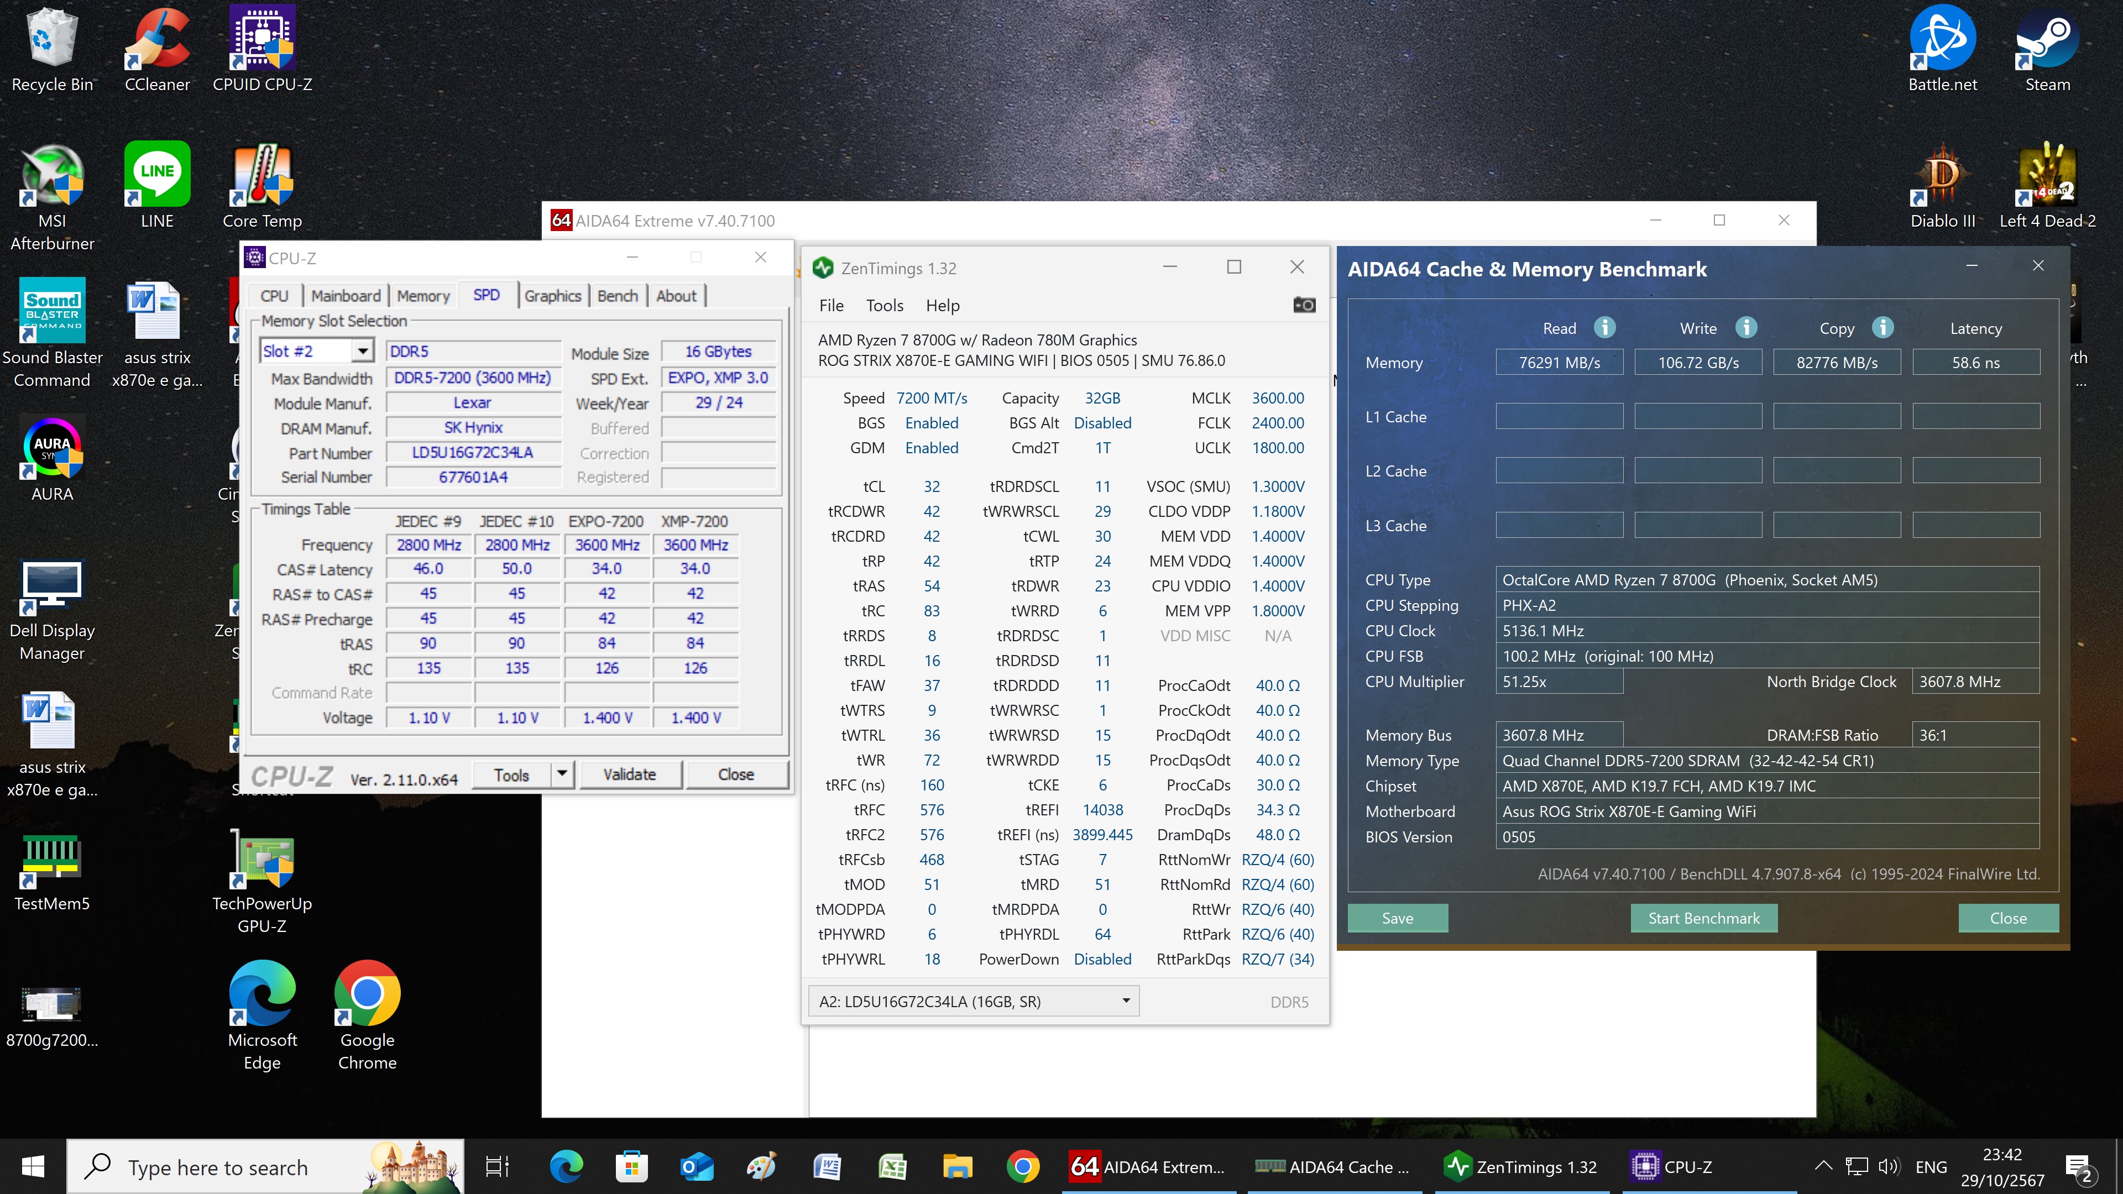Image resolution: width=2123 pixels, height=1194 pixels.
Task: Open CPUID CPU-Z desktop shortcut
Action: [x=262, y=49]
